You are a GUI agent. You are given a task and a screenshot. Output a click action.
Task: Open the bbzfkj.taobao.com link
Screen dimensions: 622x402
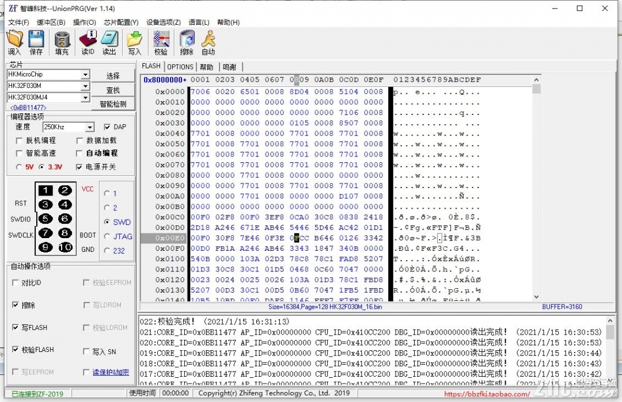[x=487, y=394]
